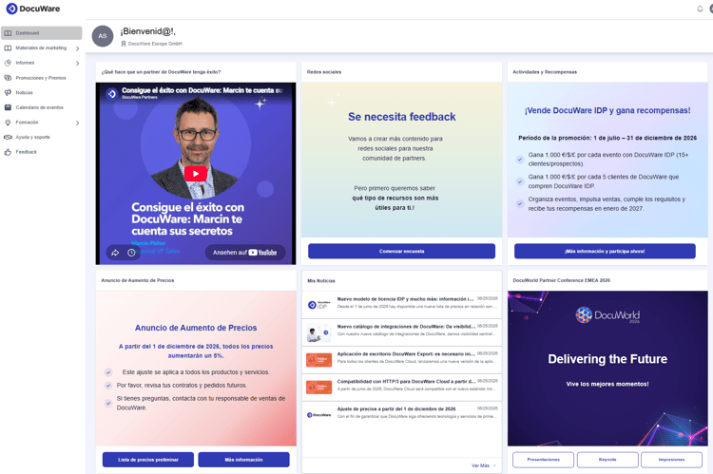Click the video share arrow icon
This screenshot has height=474, width=713.
[x=115, y=253]
